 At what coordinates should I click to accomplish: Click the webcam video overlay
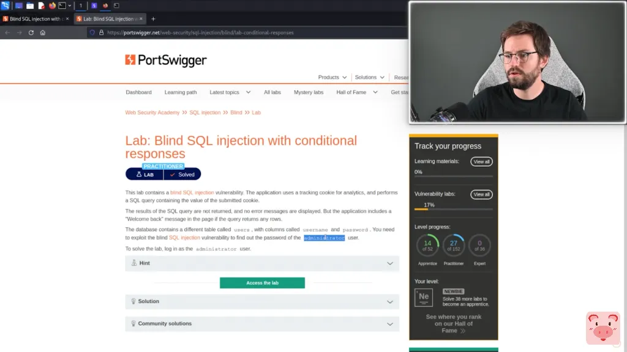click(x=517, y=62)
